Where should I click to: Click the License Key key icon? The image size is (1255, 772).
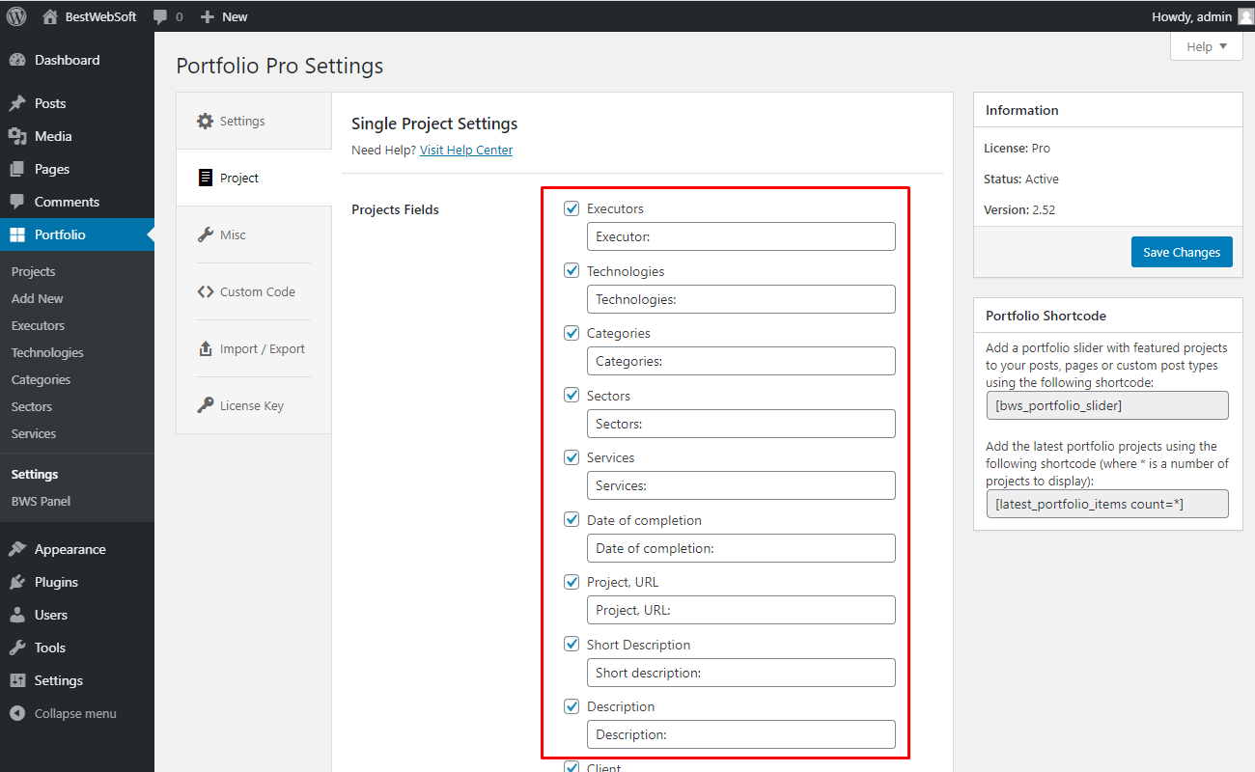click(205, 405)
